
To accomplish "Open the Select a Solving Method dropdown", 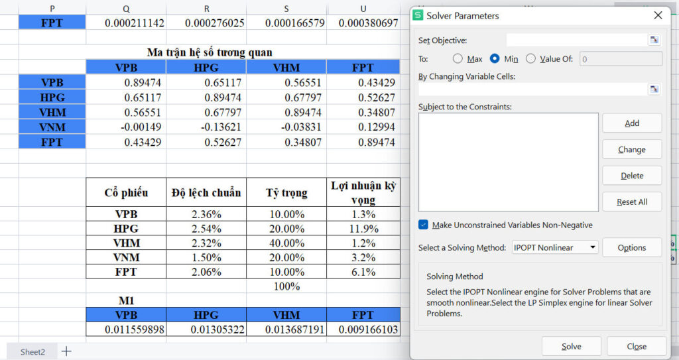I will [555, 248].
